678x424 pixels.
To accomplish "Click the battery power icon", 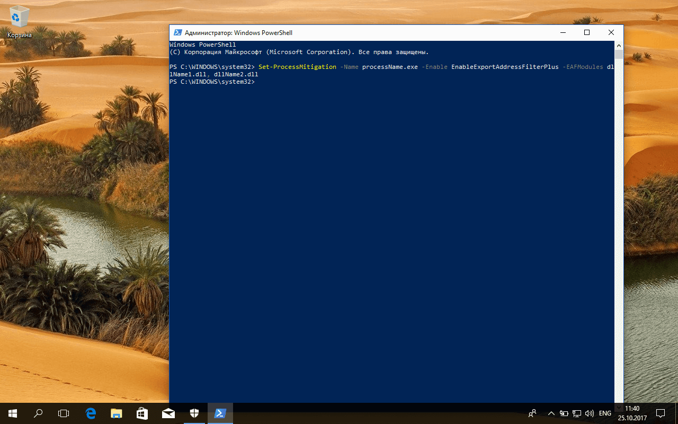I will point(564,413).
